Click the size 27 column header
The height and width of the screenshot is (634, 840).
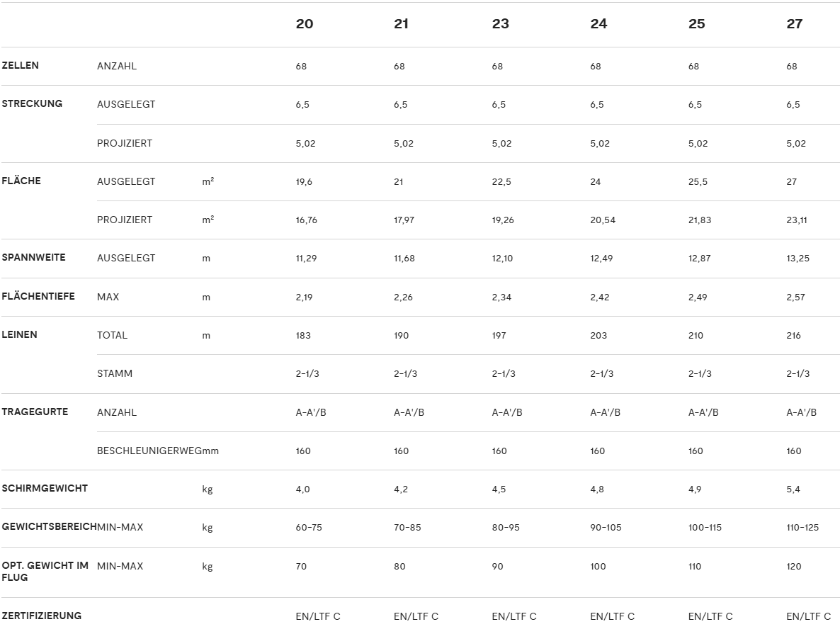[x=794, y=24]
